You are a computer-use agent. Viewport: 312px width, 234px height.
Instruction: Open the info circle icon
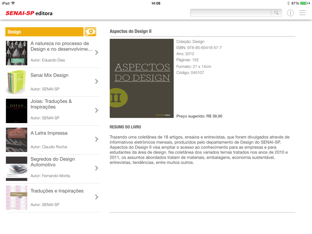tap(290, 13)
